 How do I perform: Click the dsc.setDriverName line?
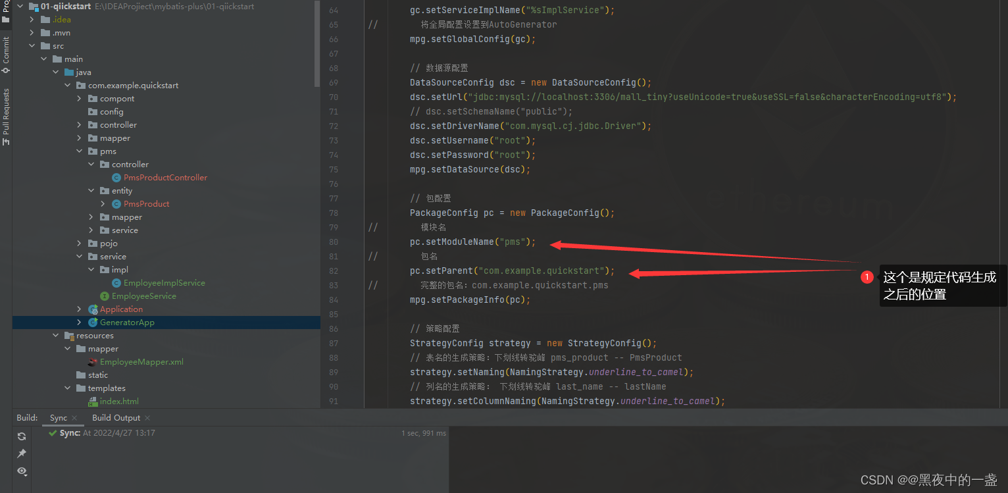coord(530,126)
